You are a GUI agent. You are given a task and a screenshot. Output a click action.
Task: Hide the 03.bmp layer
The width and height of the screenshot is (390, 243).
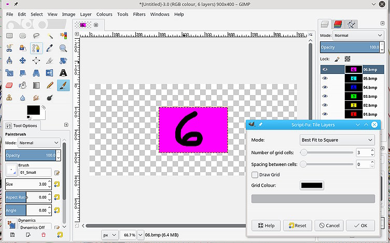pyautogui.click(x=325, y=96)
